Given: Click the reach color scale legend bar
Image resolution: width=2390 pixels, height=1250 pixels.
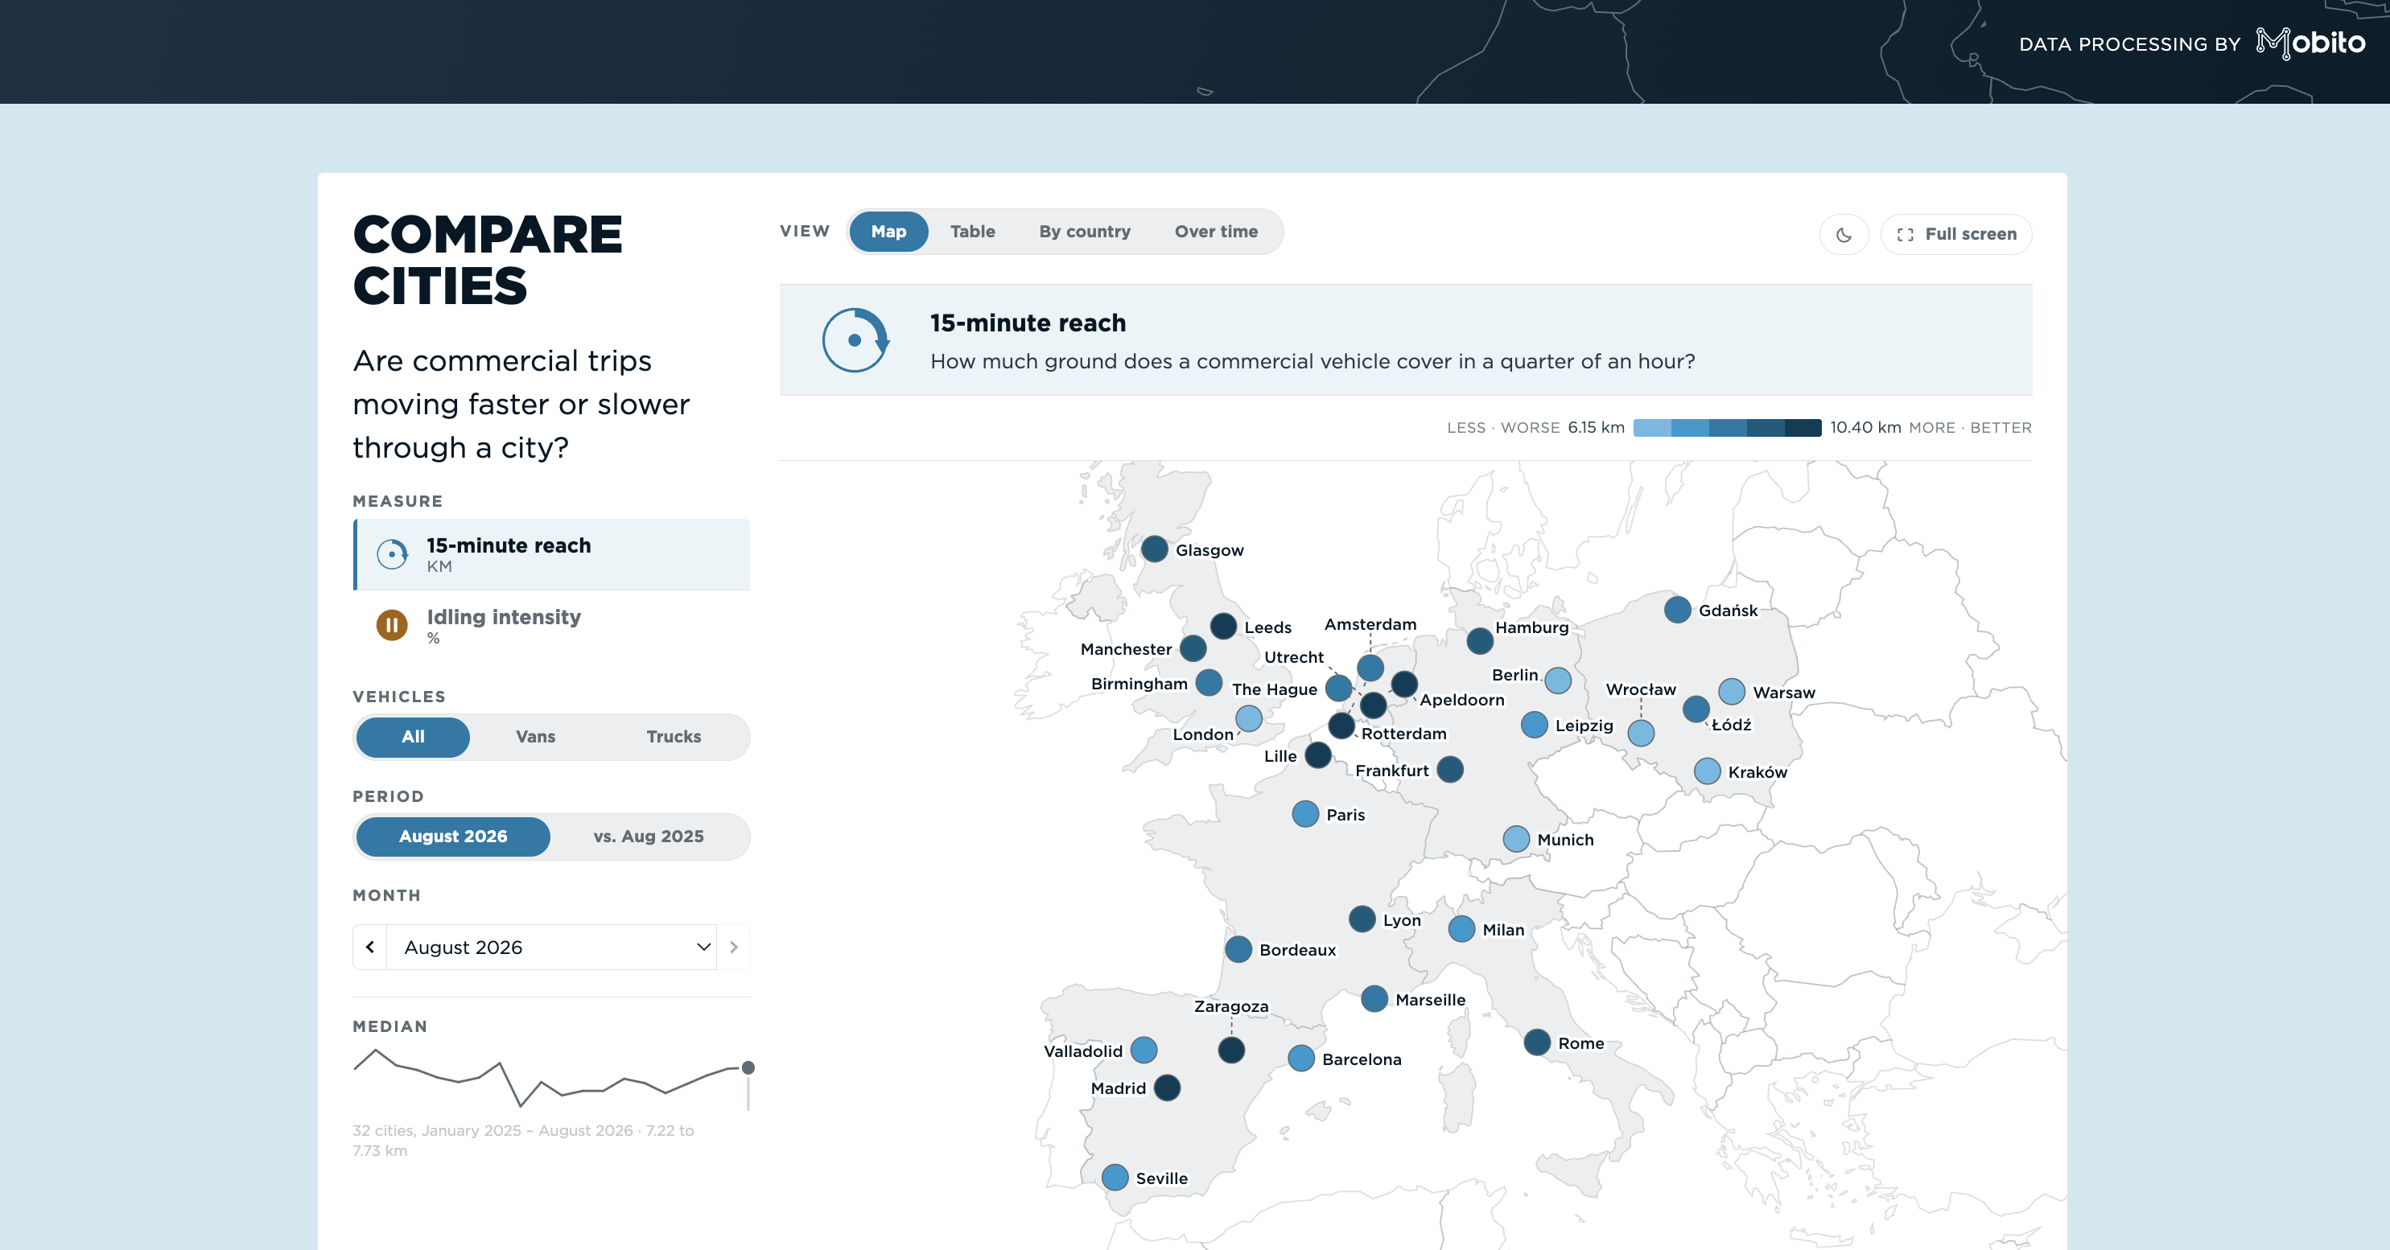Looking at the screenshot, I should point(1727,427).
